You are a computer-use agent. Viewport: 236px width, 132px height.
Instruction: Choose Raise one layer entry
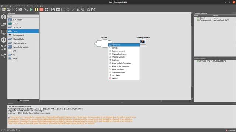[x=124, y=69]
